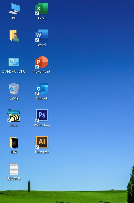The width and height of the screenshot is (134, 203).
Task: Select the PC desktop icon
Action: pyautogui.click(x=14, y=9)
